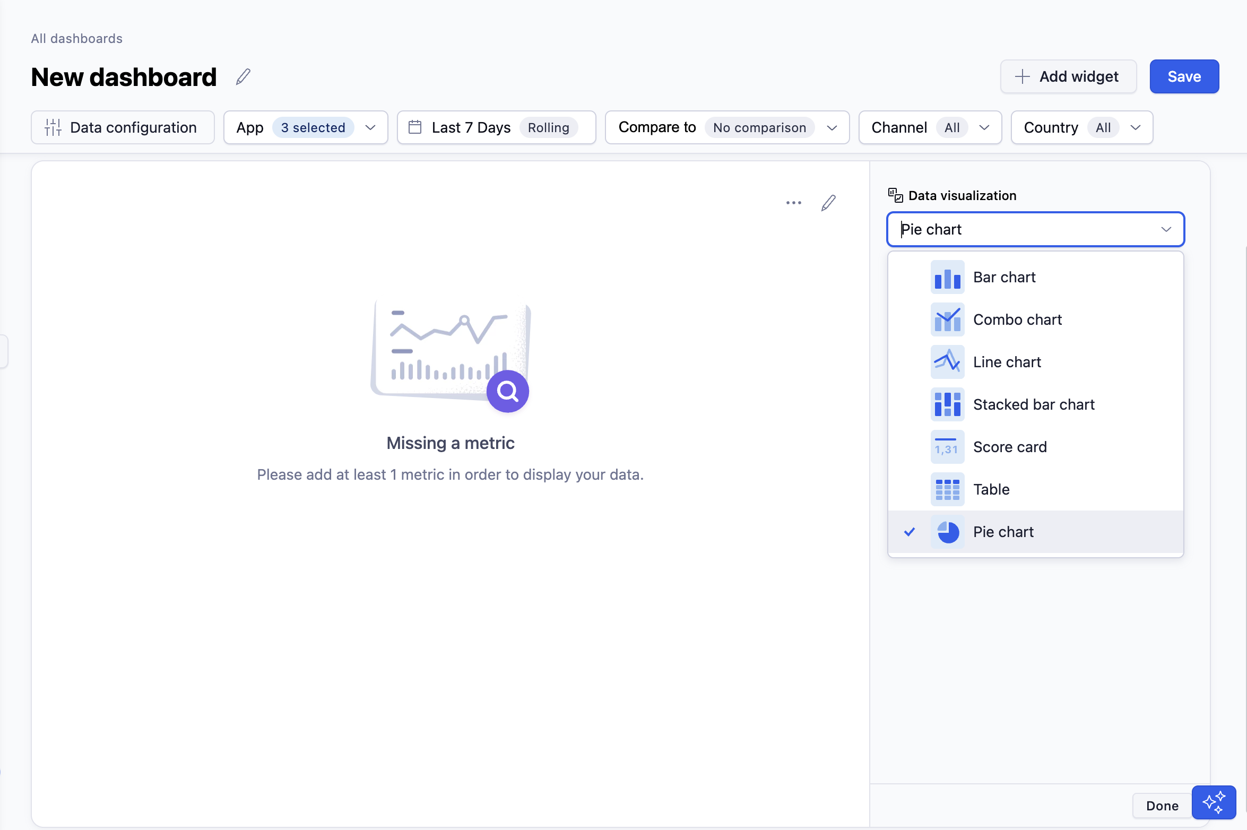Select the Table visualization option

point(991,489)
